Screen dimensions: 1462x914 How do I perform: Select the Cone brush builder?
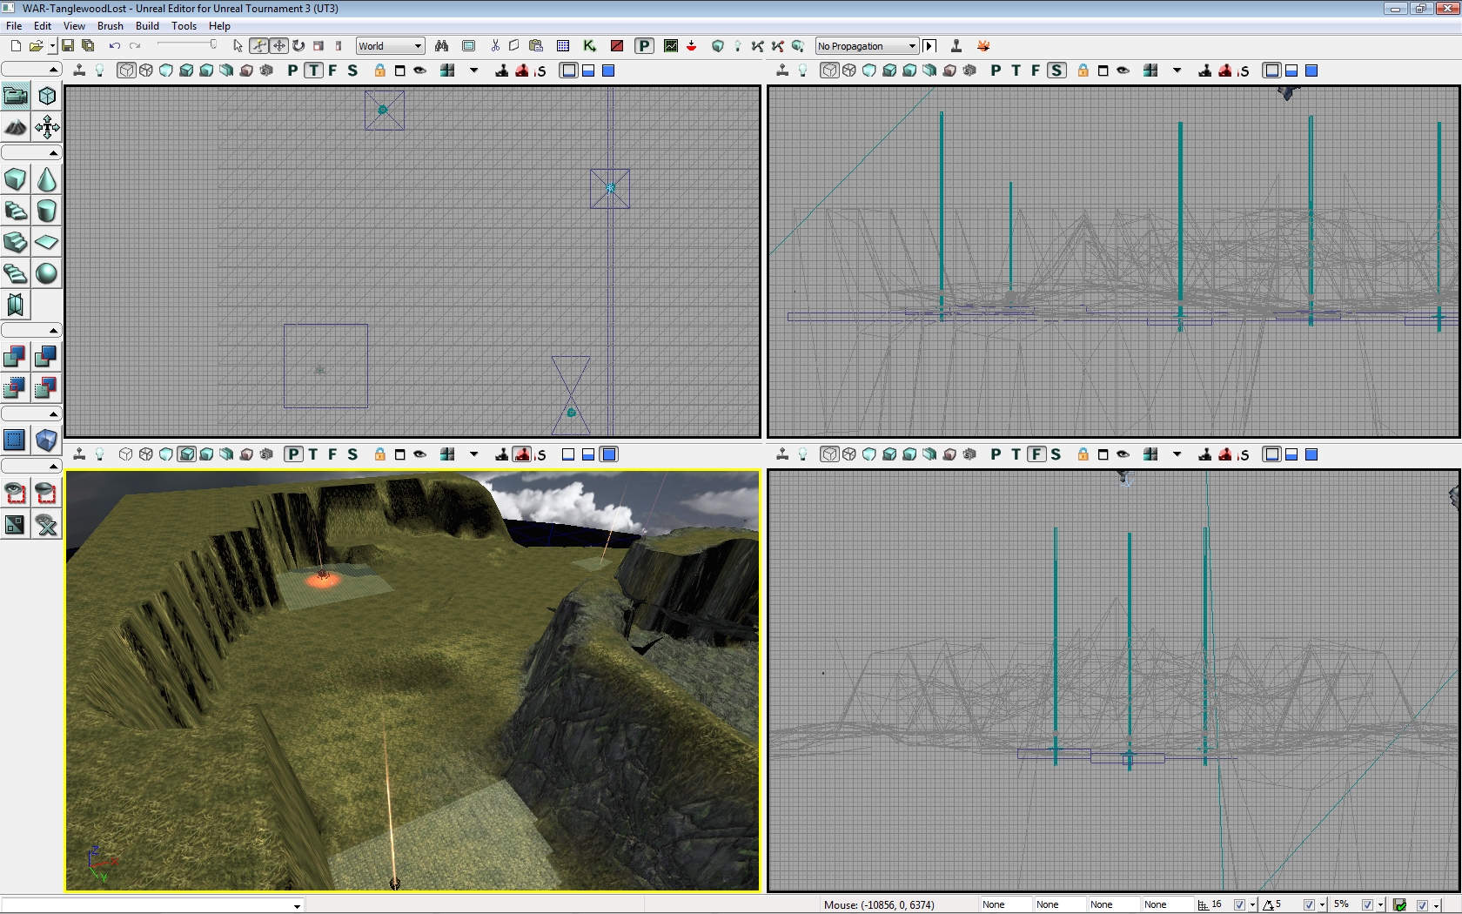point(47,179)
